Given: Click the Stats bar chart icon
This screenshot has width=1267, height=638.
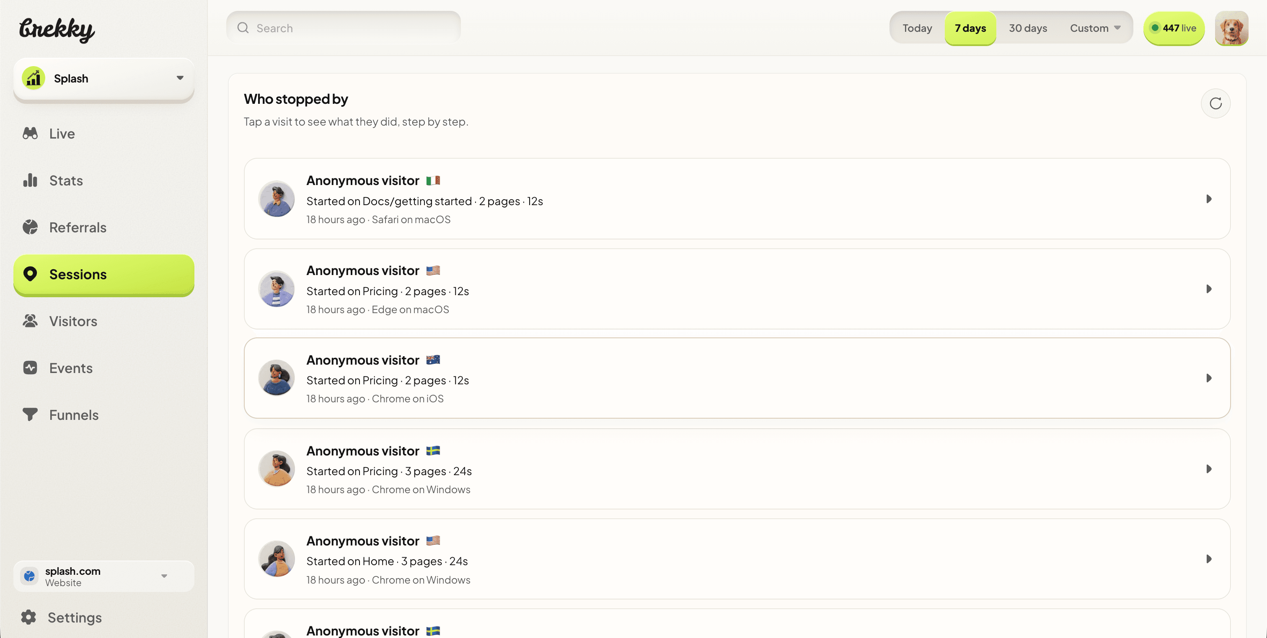Looking at the screenshot, I should [30, 180].
